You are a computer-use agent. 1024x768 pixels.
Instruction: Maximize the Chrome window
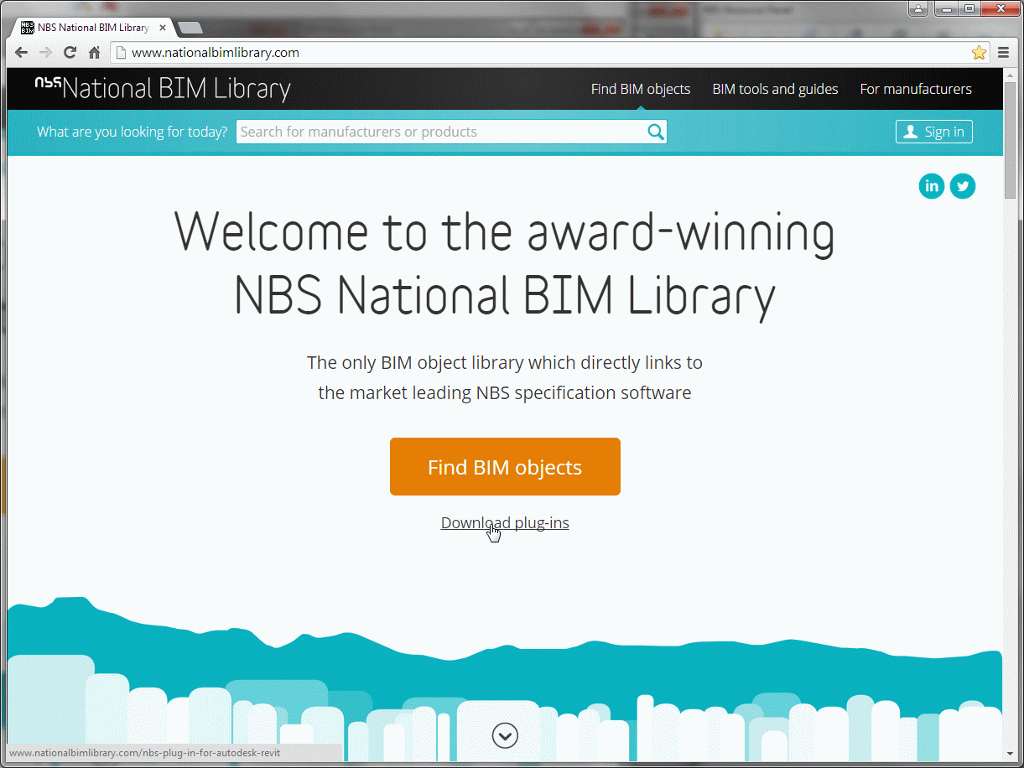pos(969,8)
